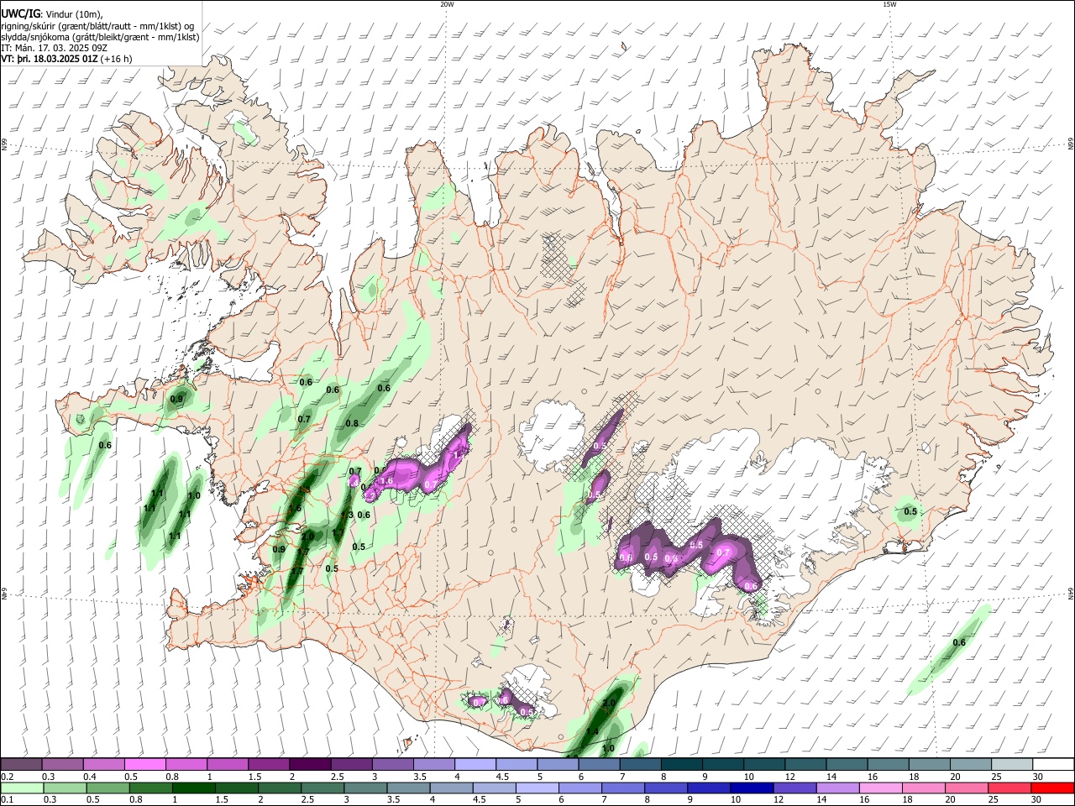This screenshot has height=806, width=1075.
Task: Click the dark navy 10–12 rain legend swatch
Action: pos(752,788)
